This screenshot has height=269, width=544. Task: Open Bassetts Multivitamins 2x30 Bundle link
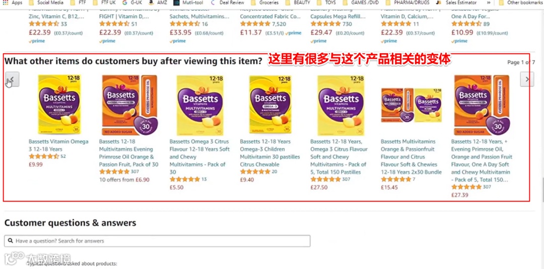[411, 156]
